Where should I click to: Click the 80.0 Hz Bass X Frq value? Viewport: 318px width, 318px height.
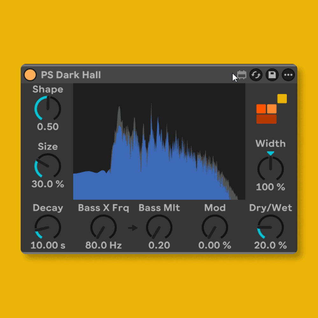tap(103, 245)
